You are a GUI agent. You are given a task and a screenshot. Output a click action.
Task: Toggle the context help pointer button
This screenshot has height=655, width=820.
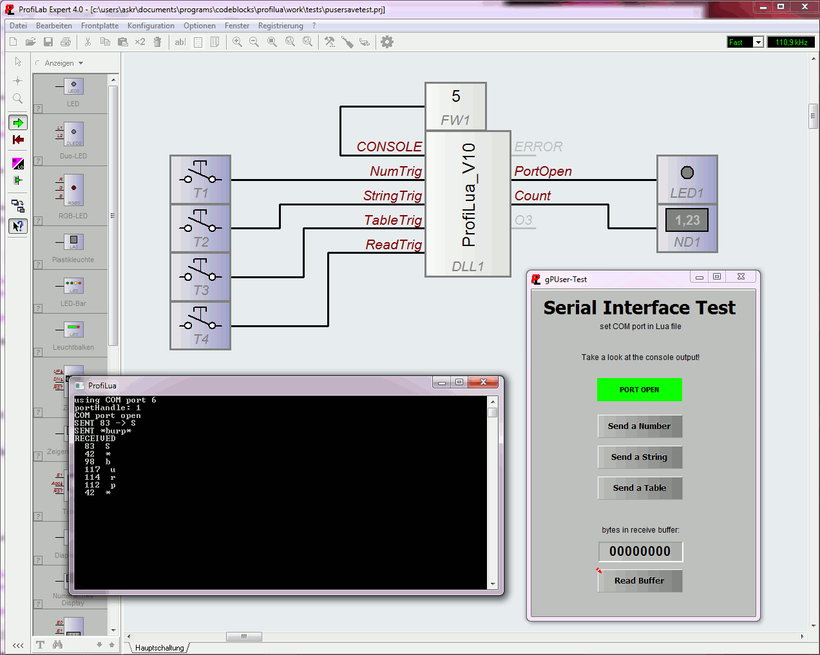tap(18, 226)
